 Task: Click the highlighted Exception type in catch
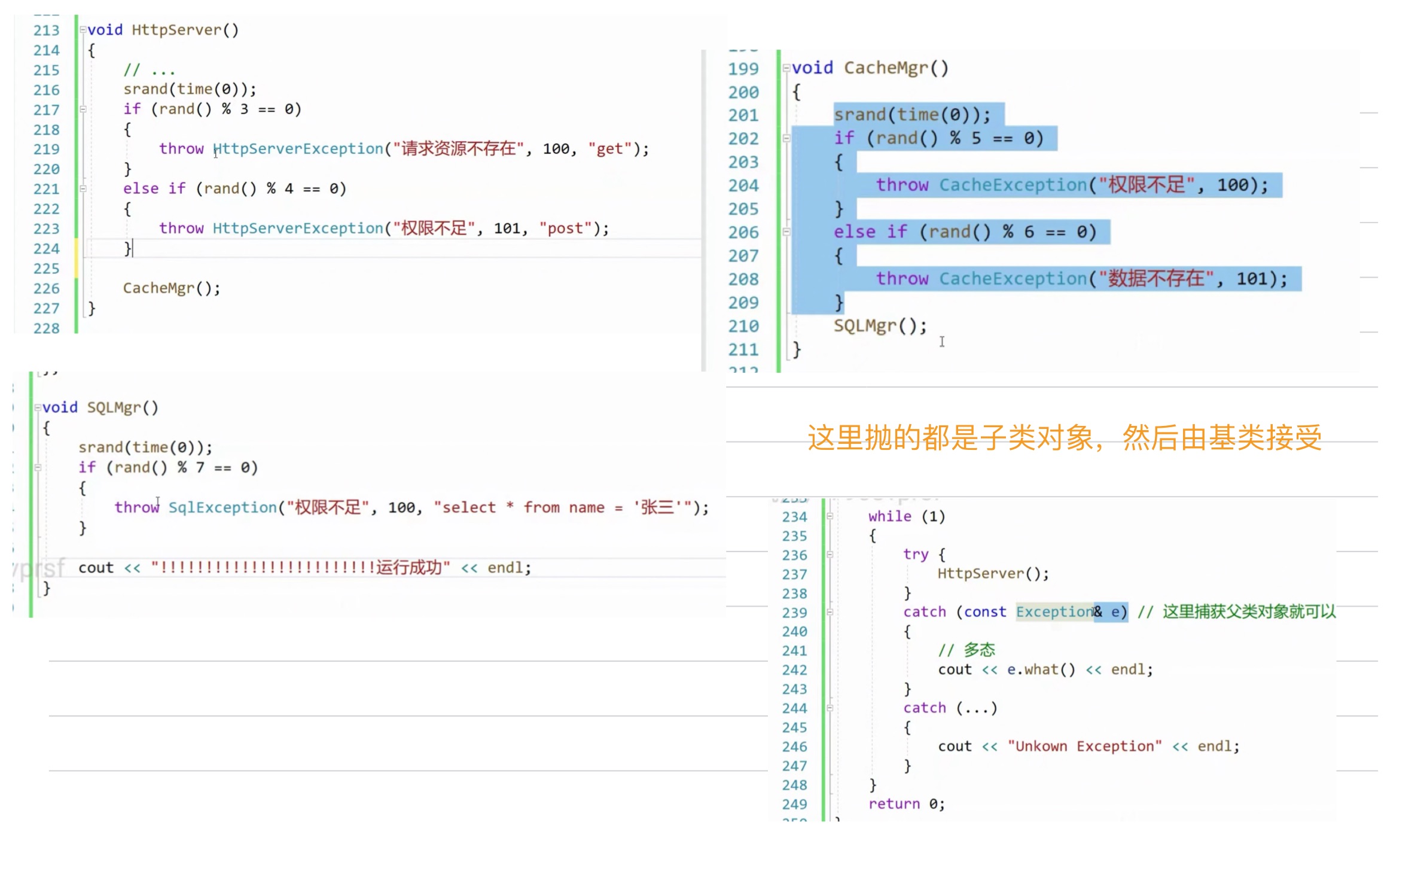click(1054, 612)
